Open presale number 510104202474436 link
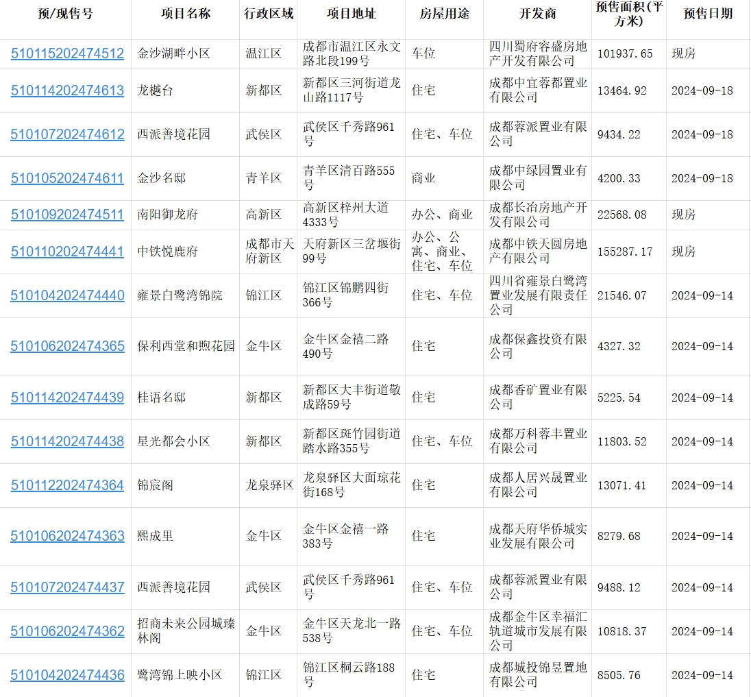This screenshot has width=751, height=697. (x=67, y=676)
